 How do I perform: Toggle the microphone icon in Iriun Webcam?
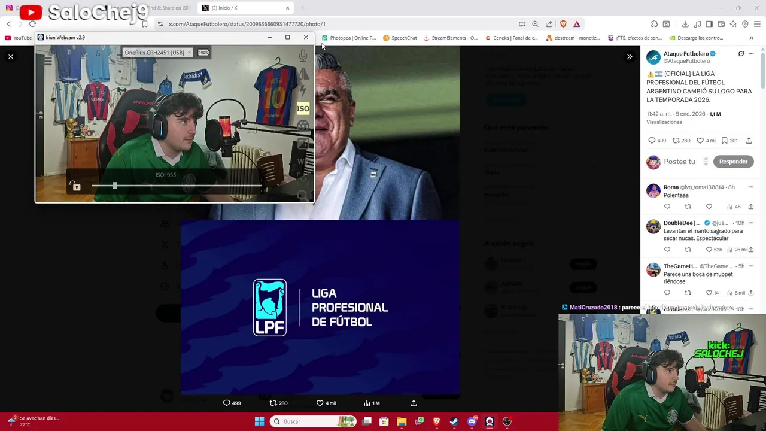(x=303, y=56)
